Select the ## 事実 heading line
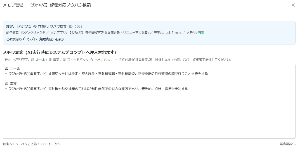Viewport: 300px width, 146px height. pyautogui.click(x=11, y=84)
